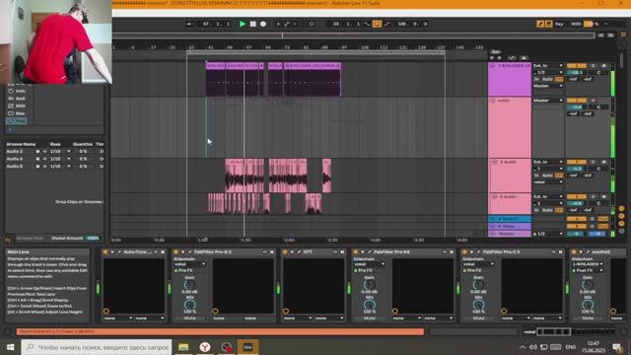
Task: Open Master output dropdown on vokal track
Action: [x=548, y=101]
